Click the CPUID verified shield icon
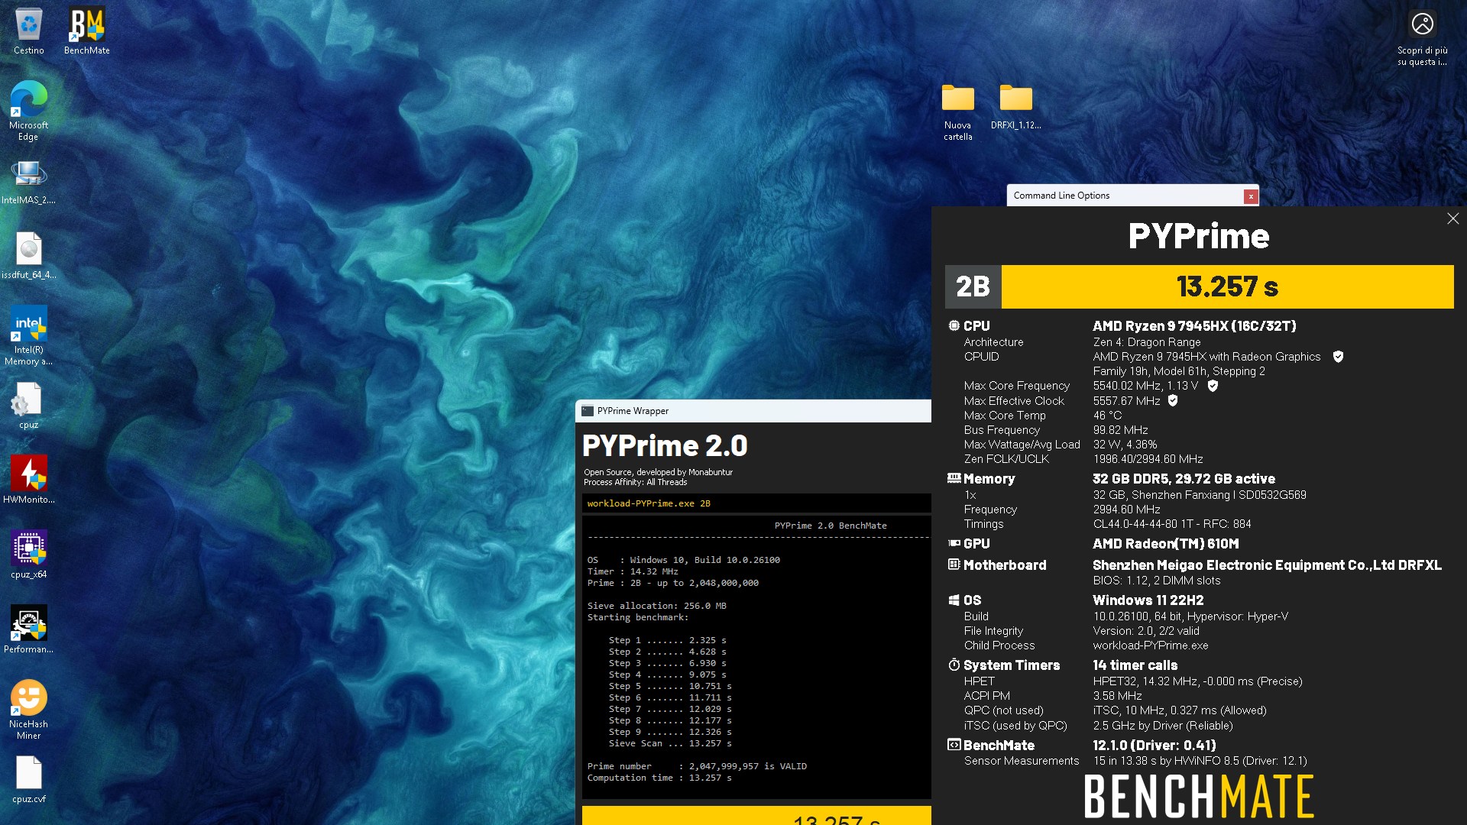Screen dimensions: 1467x825 [1338, 357]
